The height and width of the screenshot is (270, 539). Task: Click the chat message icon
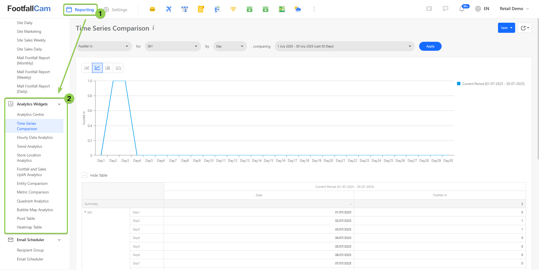[x=446, y=9]
